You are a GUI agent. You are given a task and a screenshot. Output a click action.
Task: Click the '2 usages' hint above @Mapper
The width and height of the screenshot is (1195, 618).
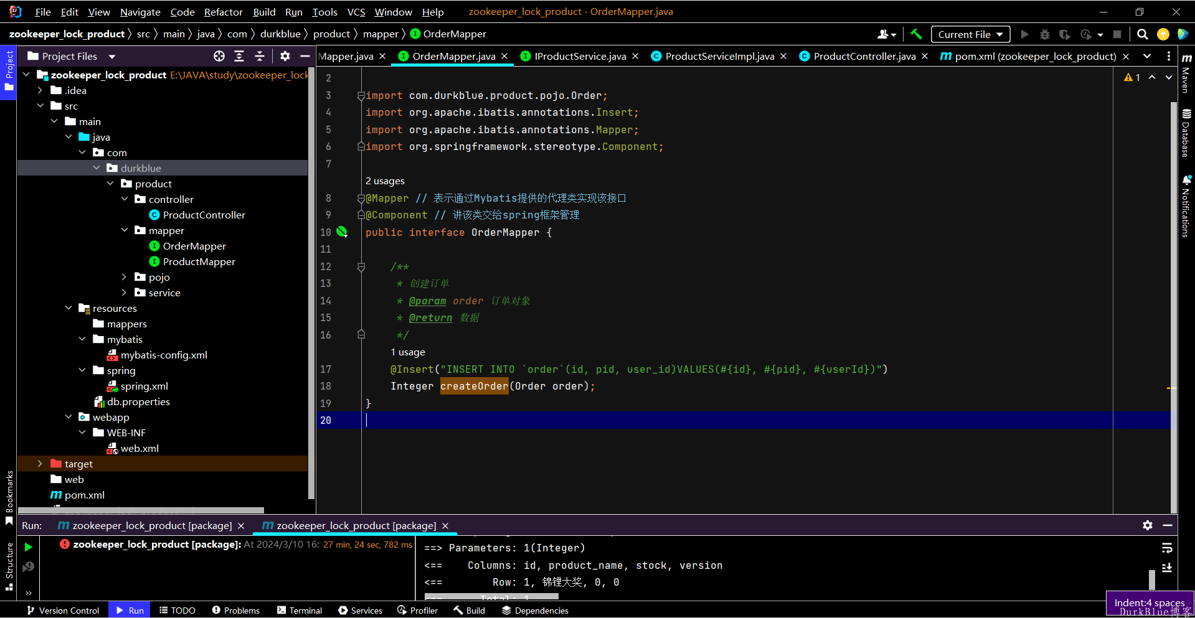click(x=385, y=181)
